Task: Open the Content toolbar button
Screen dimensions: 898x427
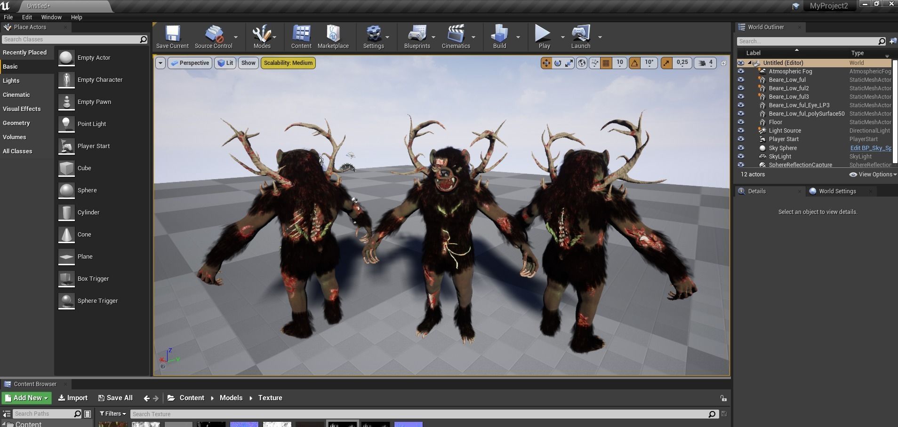Action: pyautogui.click(x=301, y=37)
